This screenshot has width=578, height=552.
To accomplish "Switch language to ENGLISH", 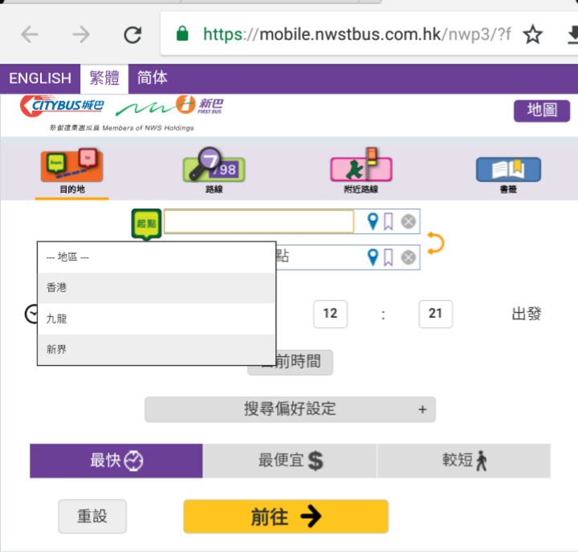I will 40,79.
